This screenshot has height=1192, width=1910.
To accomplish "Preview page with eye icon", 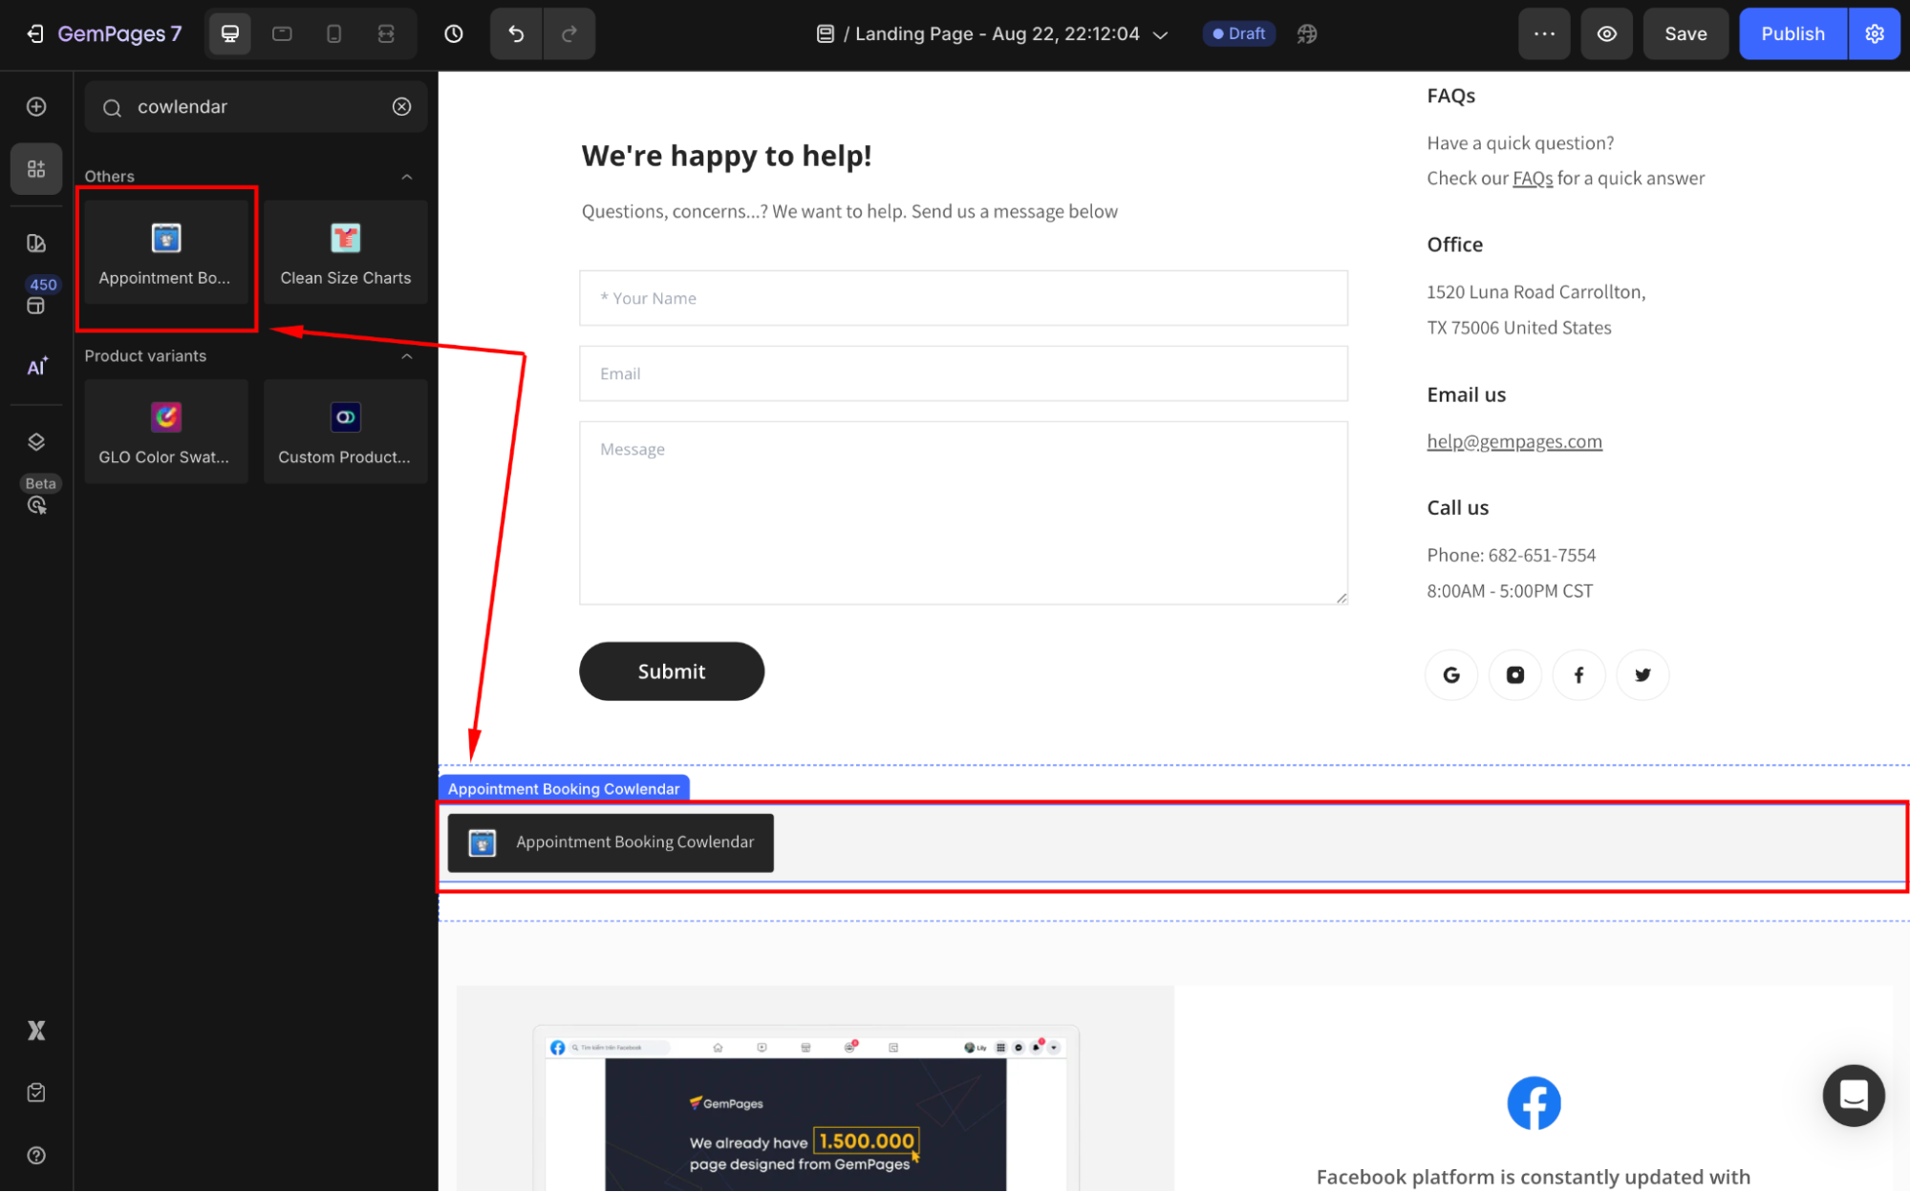I will tap(1607, 34).
